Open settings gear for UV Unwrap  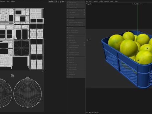pos(84,12)
